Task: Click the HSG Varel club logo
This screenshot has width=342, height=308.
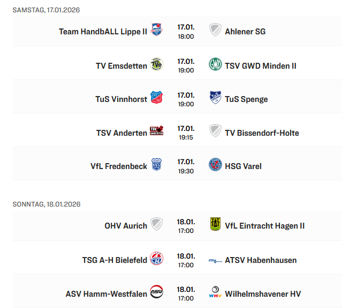Action: pyautogui.click(x=215, y=165)
